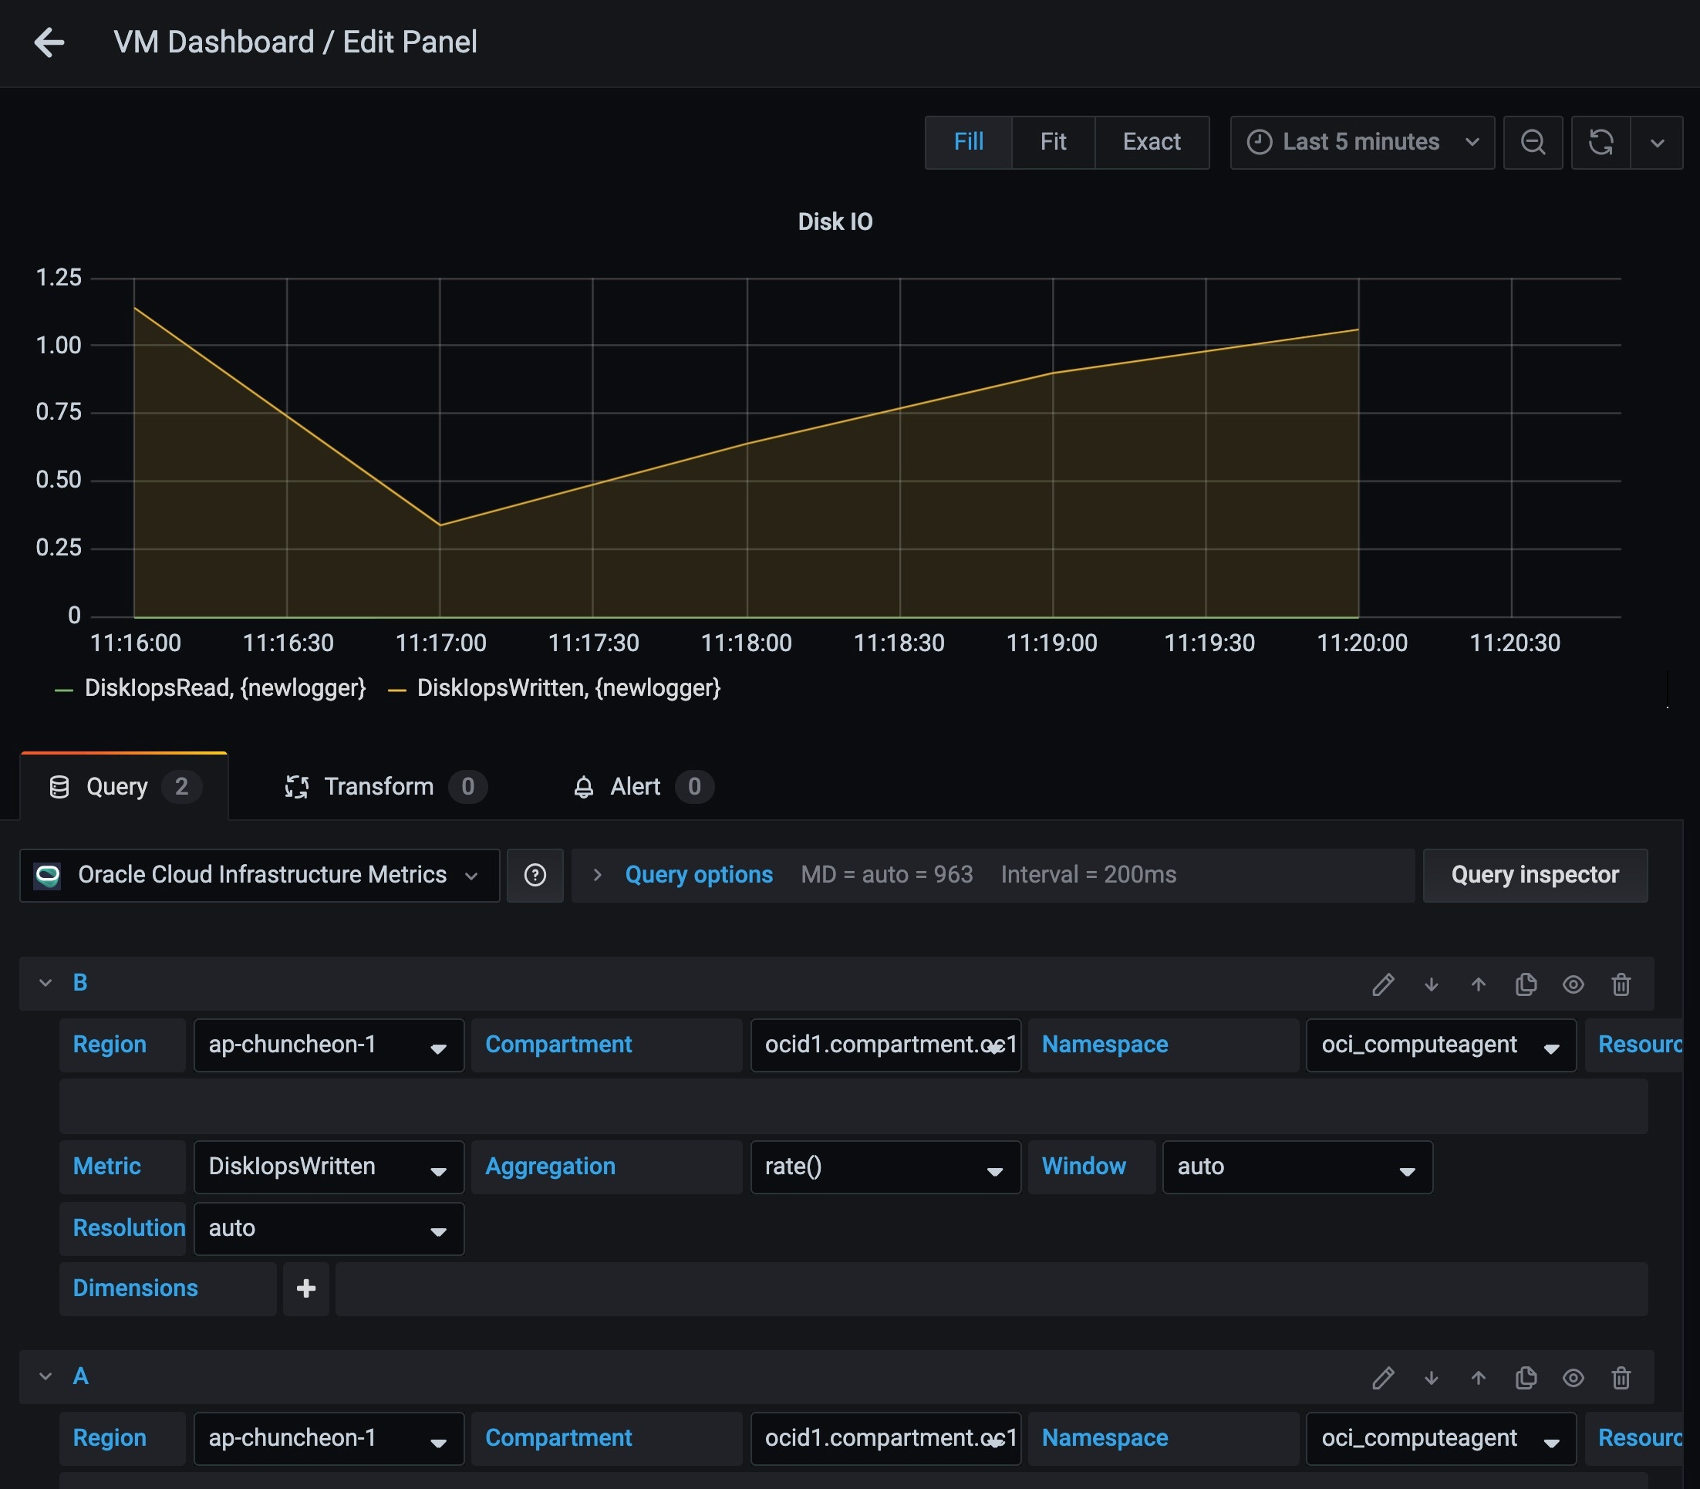The image size is (1700, 1489).
Task: Disable query B using the eye icon
Action: [1574, 984]
